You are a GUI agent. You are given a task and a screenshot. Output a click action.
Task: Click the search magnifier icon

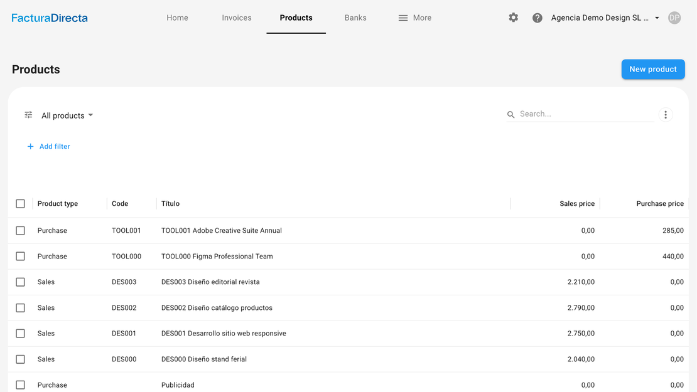point(511,115)
